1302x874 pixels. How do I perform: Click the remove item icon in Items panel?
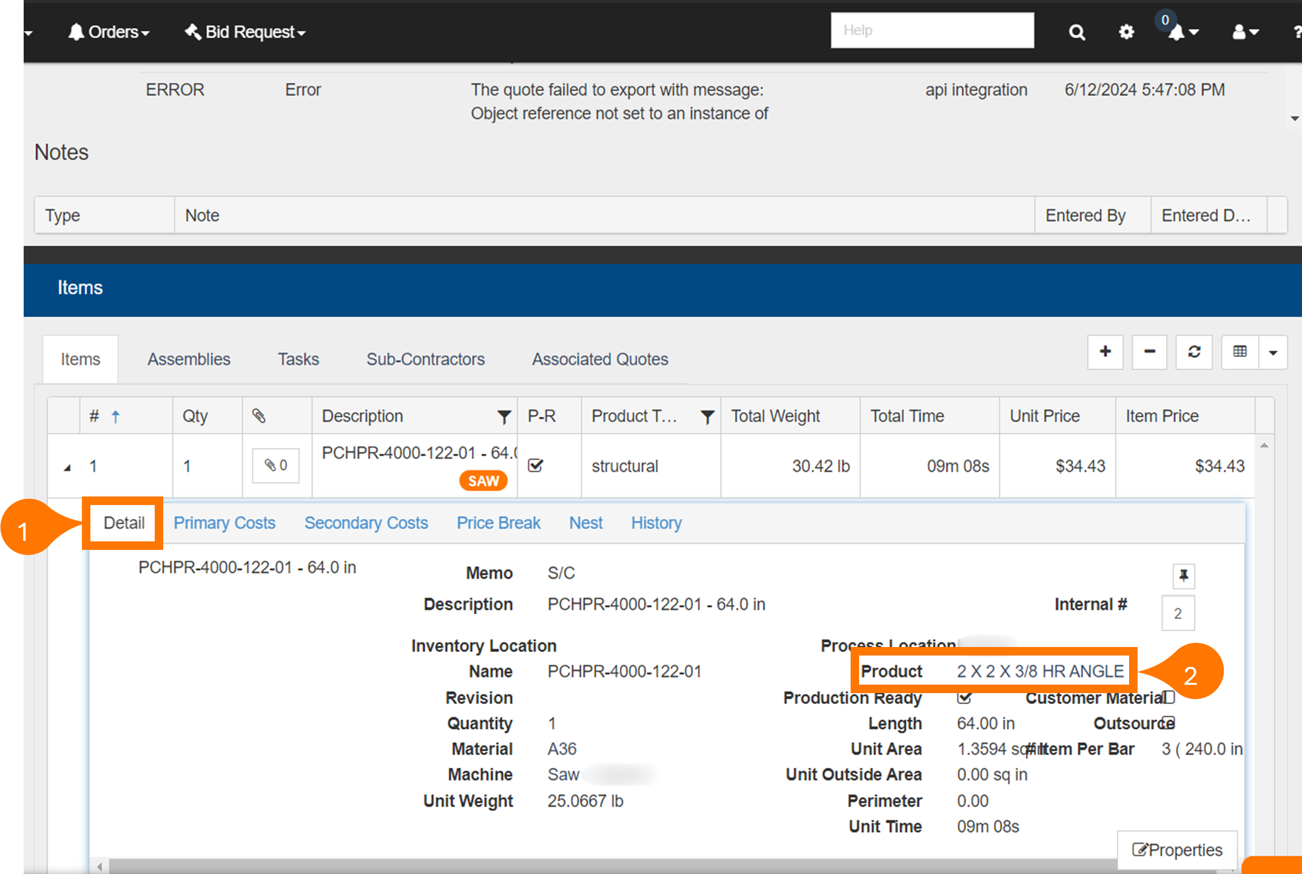coord(1149,353)
